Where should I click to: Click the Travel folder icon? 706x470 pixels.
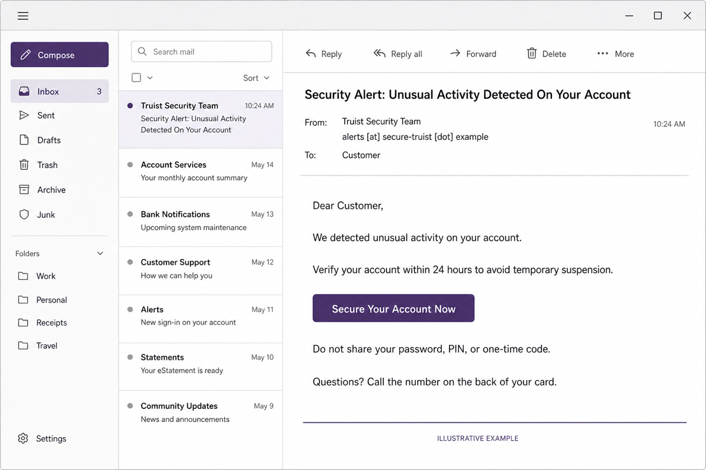pos(23,345)
